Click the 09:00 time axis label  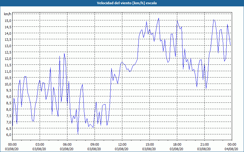[95, 145]
